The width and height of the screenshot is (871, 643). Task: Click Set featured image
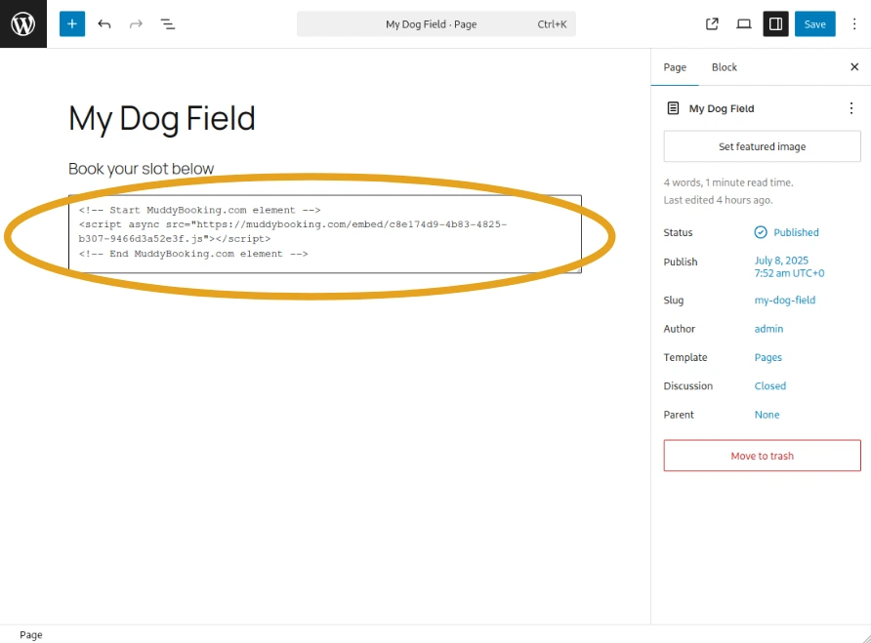click(762, 146)
